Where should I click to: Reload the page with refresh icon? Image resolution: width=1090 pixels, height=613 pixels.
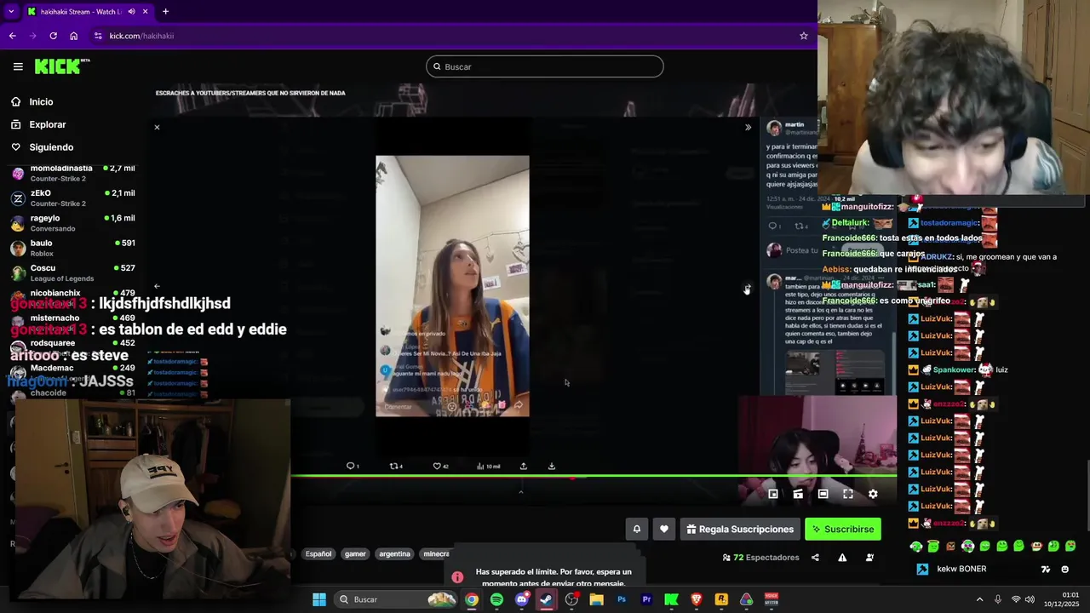point(53,36)
